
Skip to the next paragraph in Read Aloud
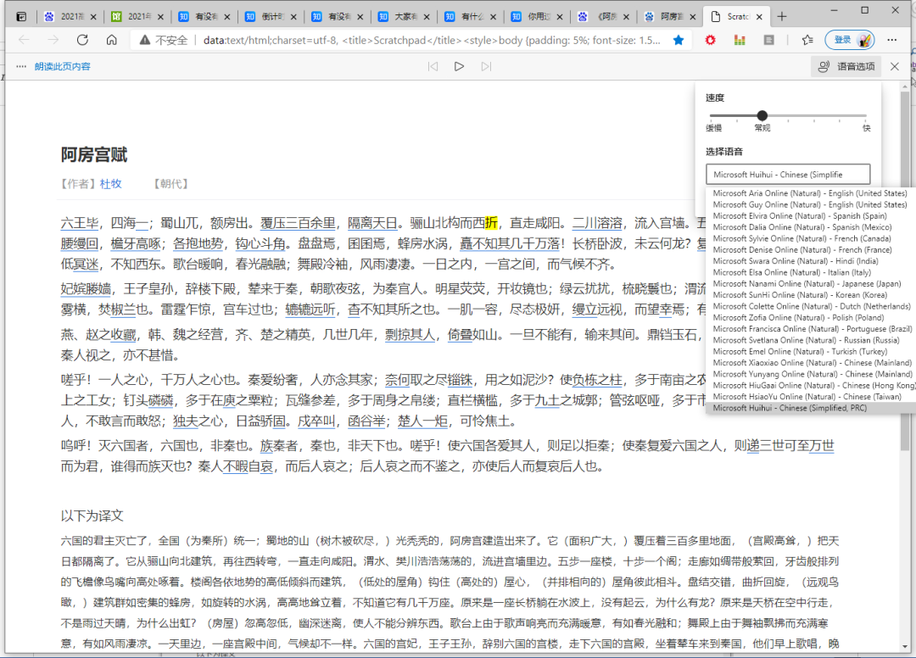coord(484,66)
